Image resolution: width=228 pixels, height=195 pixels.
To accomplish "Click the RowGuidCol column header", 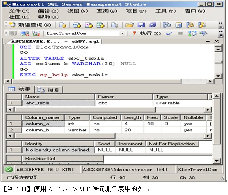I will (63, 159).
